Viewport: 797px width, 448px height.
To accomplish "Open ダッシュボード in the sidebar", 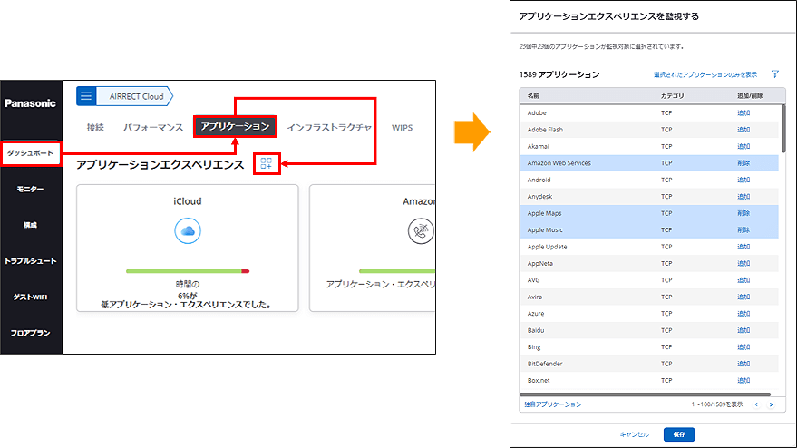I will 30,153.
